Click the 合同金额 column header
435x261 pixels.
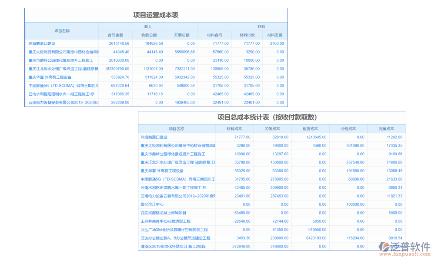(115, 35)
